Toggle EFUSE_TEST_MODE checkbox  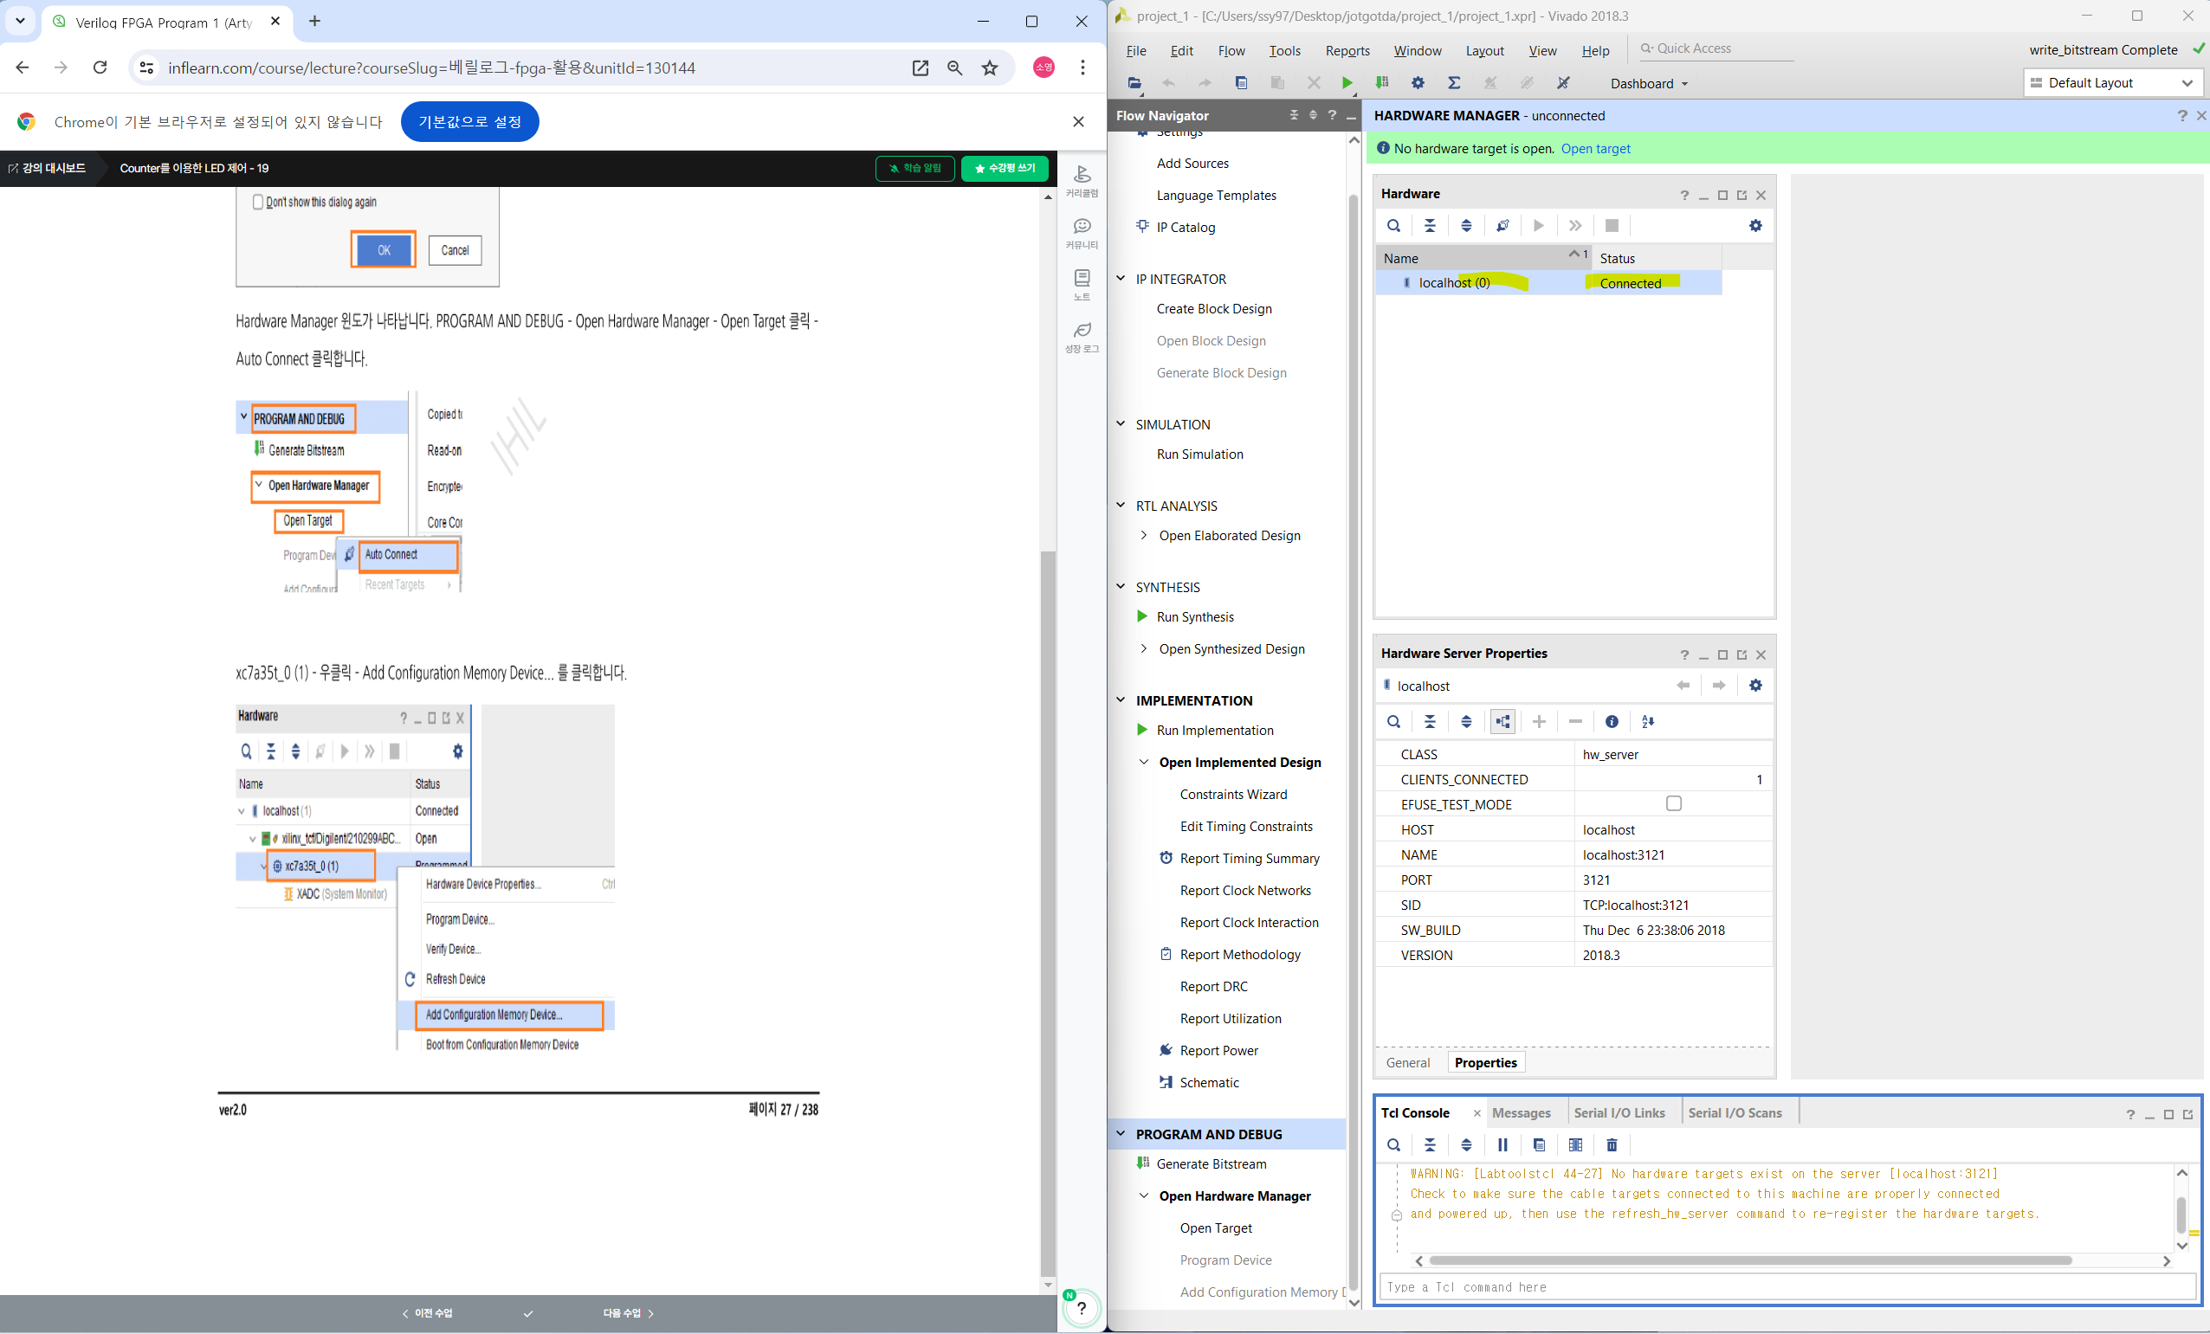[x=1673, y=804]
